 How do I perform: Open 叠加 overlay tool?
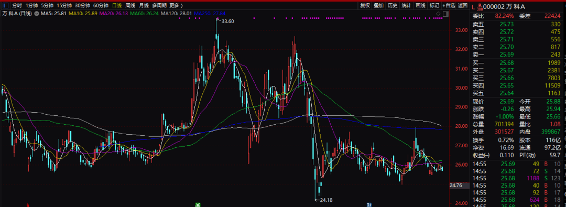[x=379, y=5]
